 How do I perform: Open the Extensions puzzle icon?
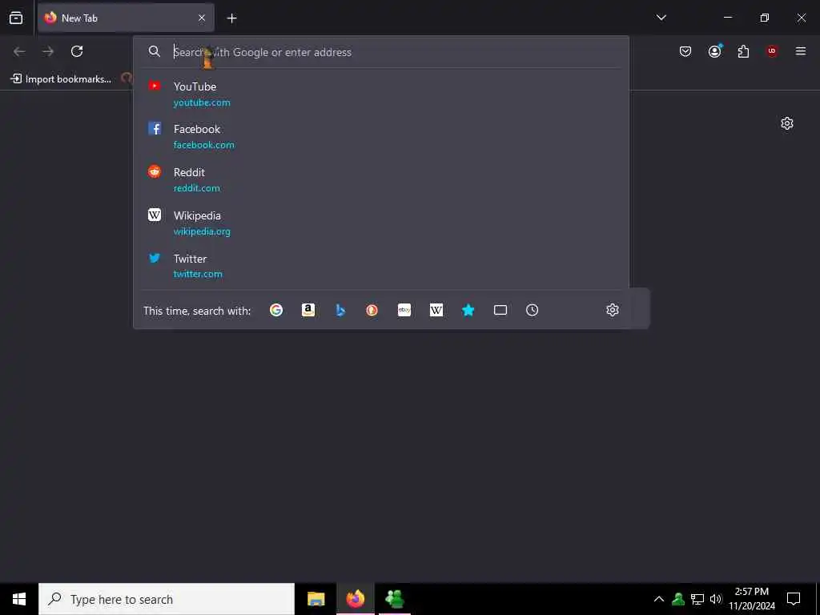pos(743,51)
